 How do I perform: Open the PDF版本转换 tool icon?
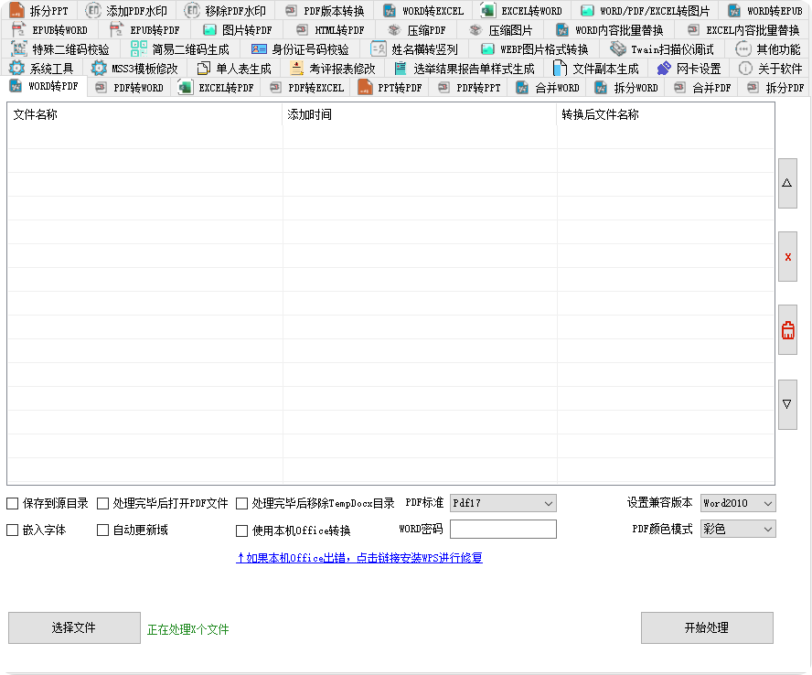pos(291,10)
